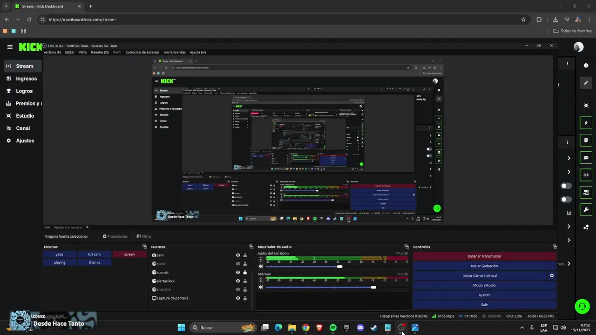
Task: Pop out the Mezclador de audio dock
Action: pyautogui.click(x=406, y=247)
